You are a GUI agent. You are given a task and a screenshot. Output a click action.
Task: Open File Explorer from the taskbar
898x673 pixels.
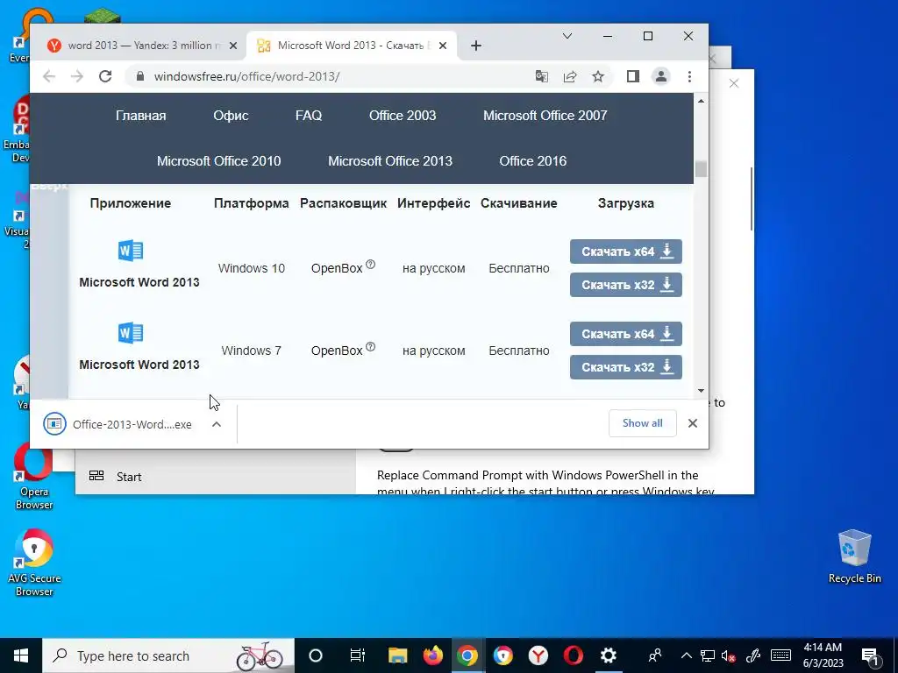coord(397,655)
